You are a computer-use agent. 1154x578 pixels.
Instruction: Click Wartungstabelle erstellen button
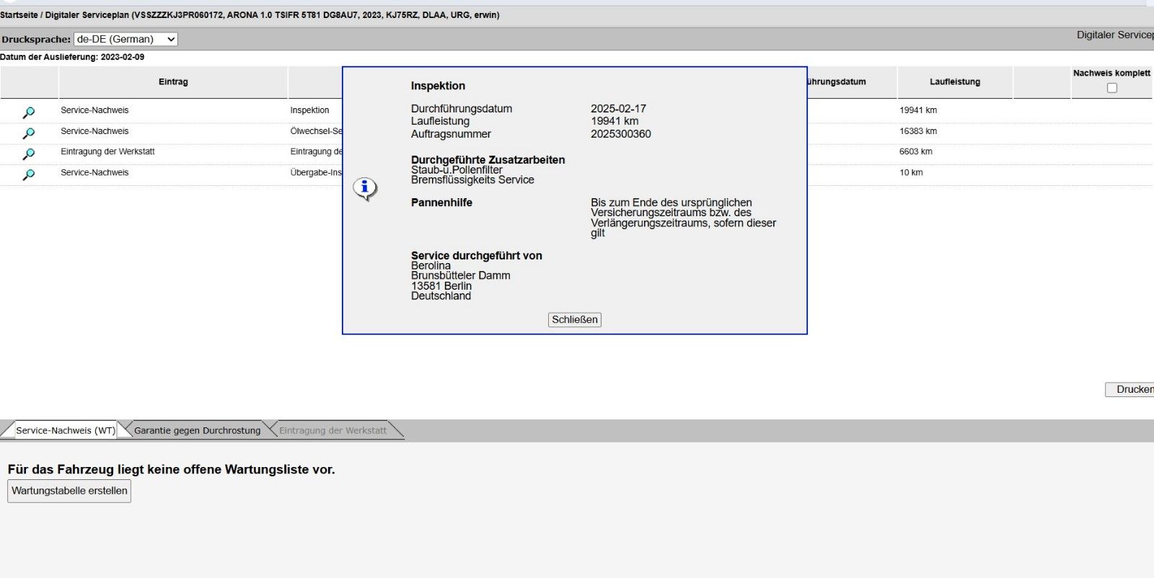click(69, 491)
